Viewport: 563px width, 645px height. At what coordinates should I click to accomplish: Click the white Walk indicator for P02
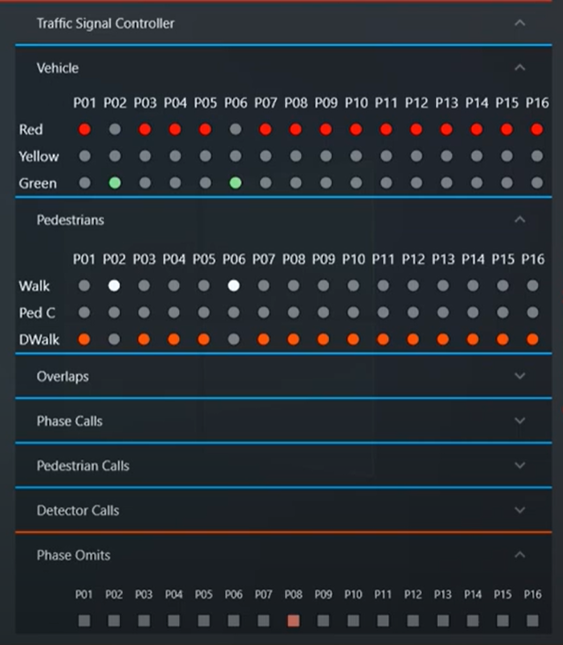click(114, 286)
